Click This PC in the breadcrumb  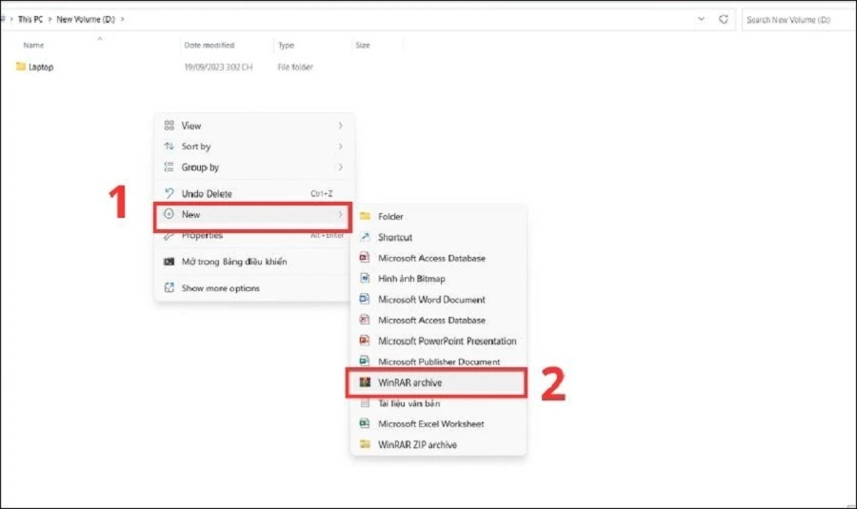(30, 19)
